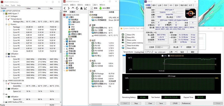Go back with AIDA64 back arrow
Viewport: 224px width, 106px height.
coord(65,8)
